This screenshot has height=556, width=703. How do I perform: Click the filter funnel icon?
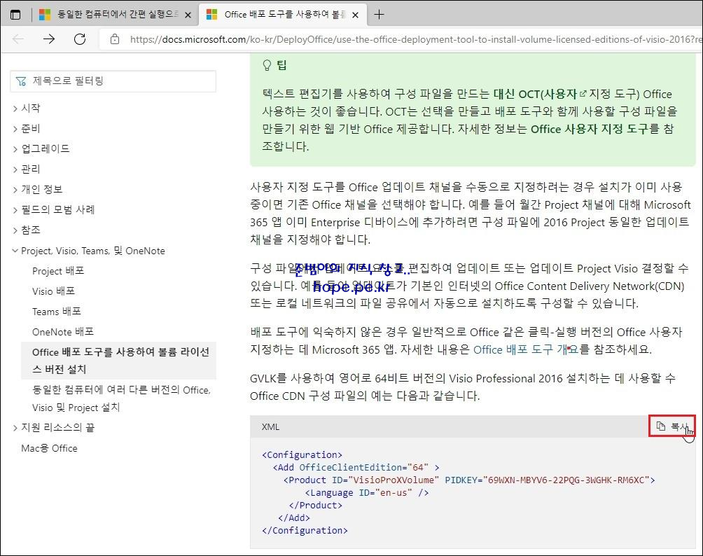click(20, 81)
